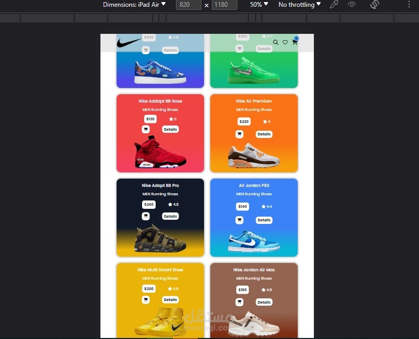Click the star rating on Nike Multi Smart Shoe
The width and height of the screenshot is (419, 339).
click(x=173, y=288)
